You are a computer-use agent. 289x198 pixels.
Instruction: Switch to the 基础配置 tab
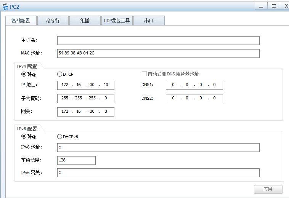click(21, 21)
